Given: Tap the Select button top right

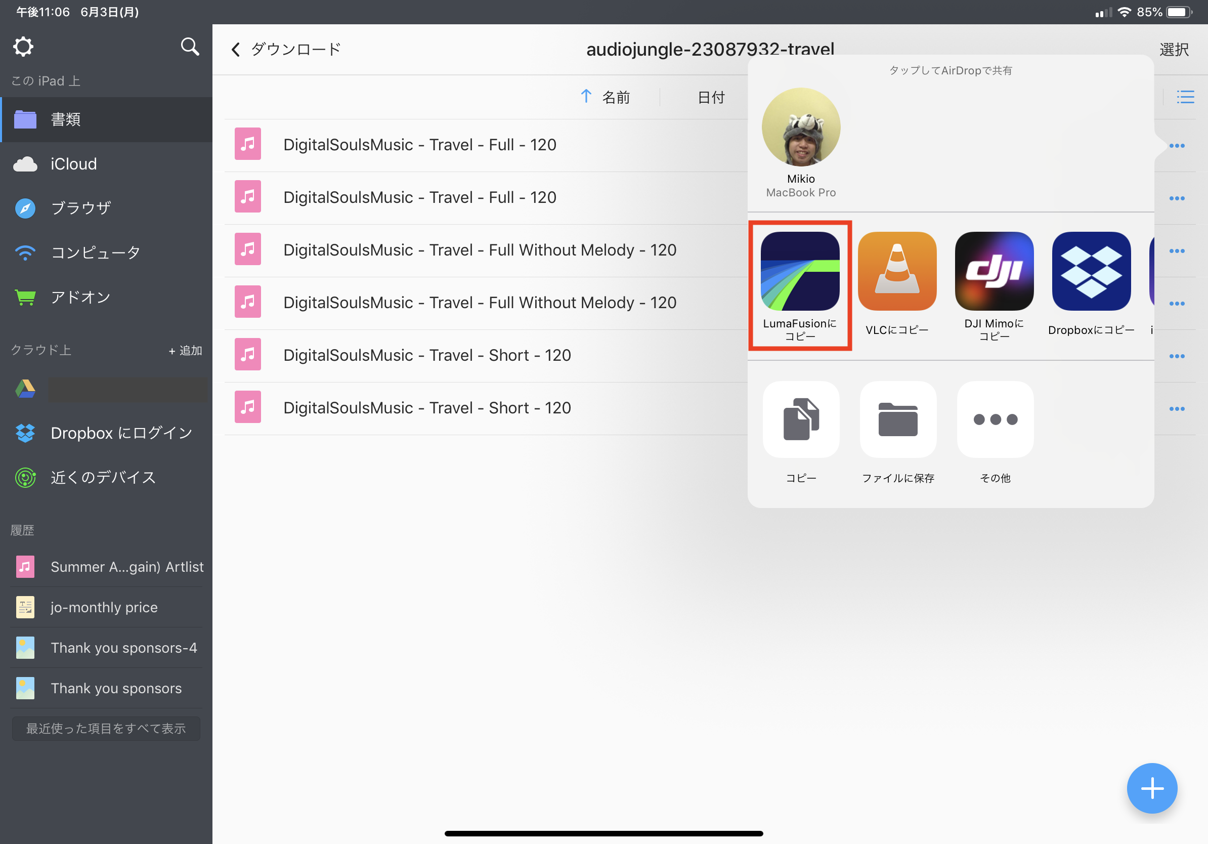Looking at the screenshot, I should (x=1173, y=50).
